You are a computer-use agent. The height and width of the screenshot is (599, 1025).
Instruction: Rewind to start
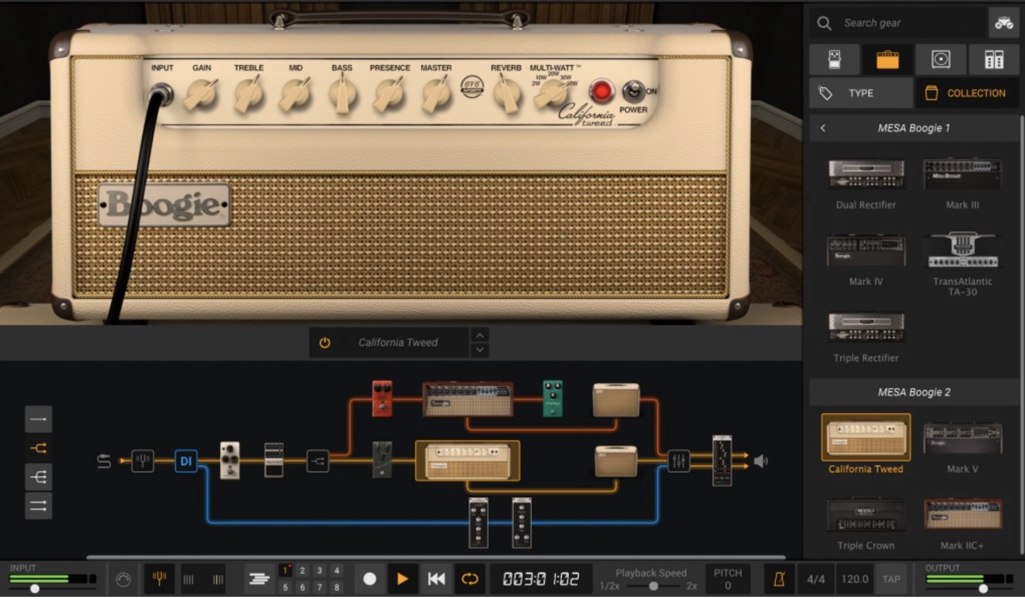click(436, 579)
